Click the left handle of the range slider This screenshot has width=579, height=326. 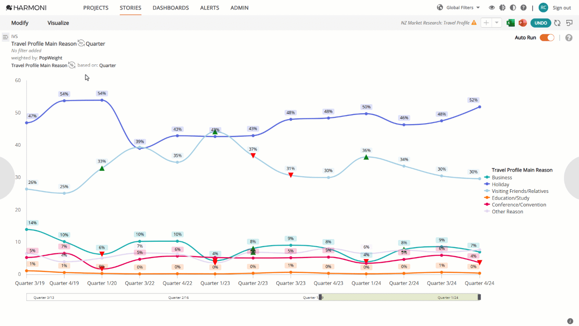point(320,297)
